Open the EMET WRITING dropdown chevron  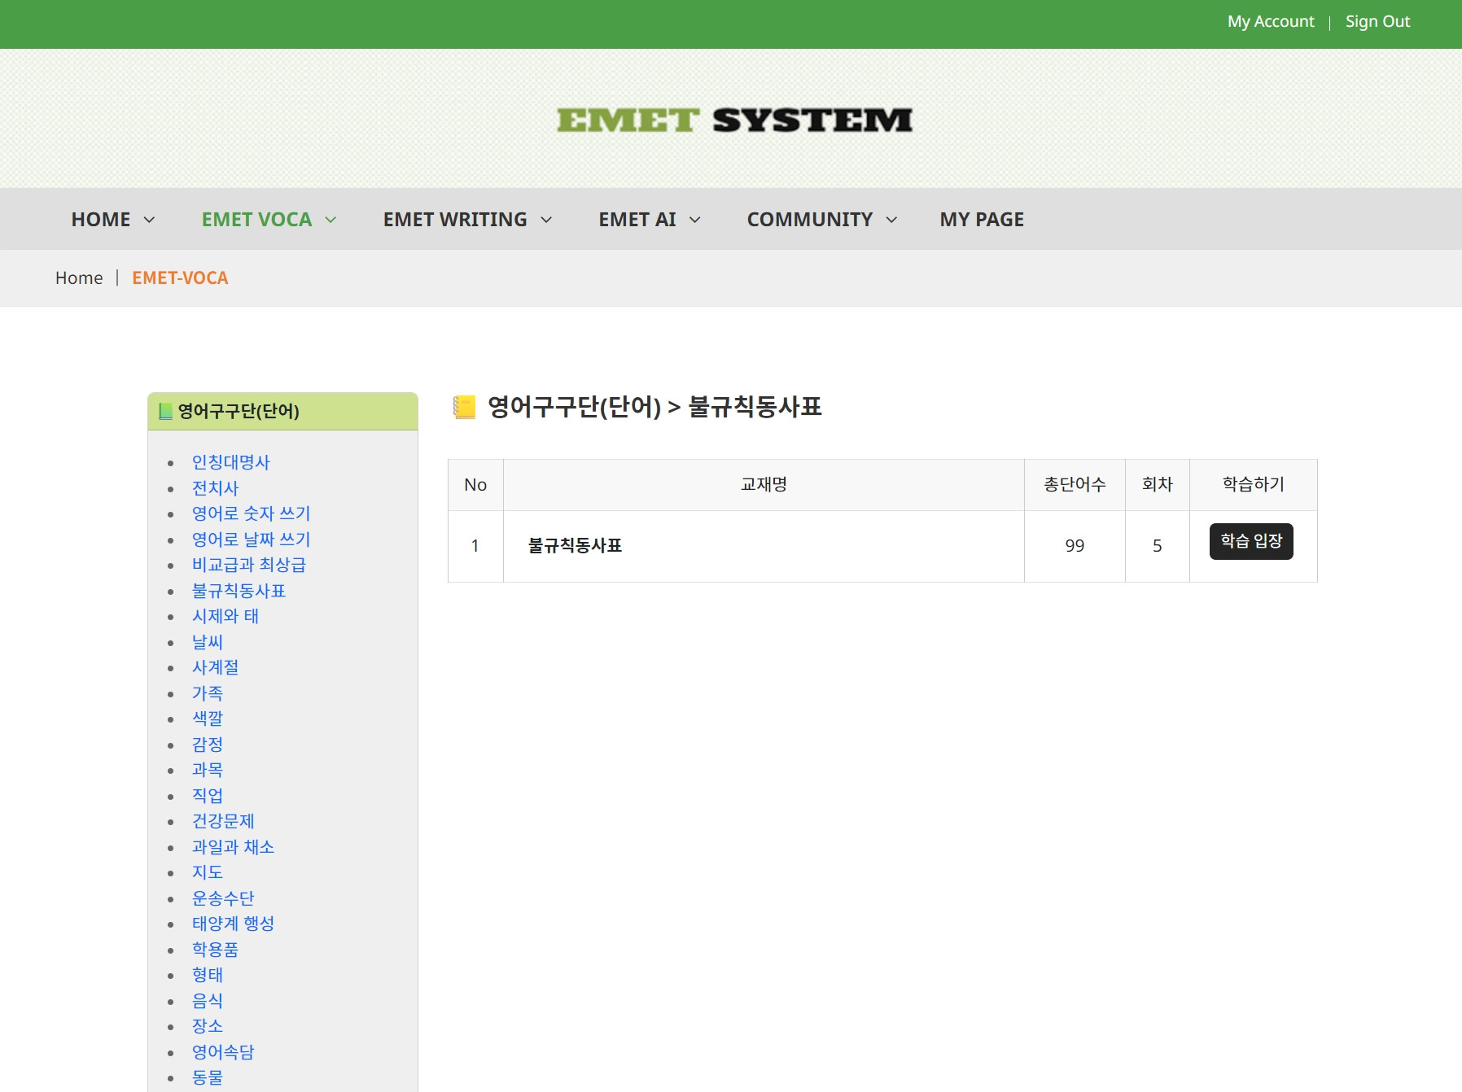coord(546,220)
